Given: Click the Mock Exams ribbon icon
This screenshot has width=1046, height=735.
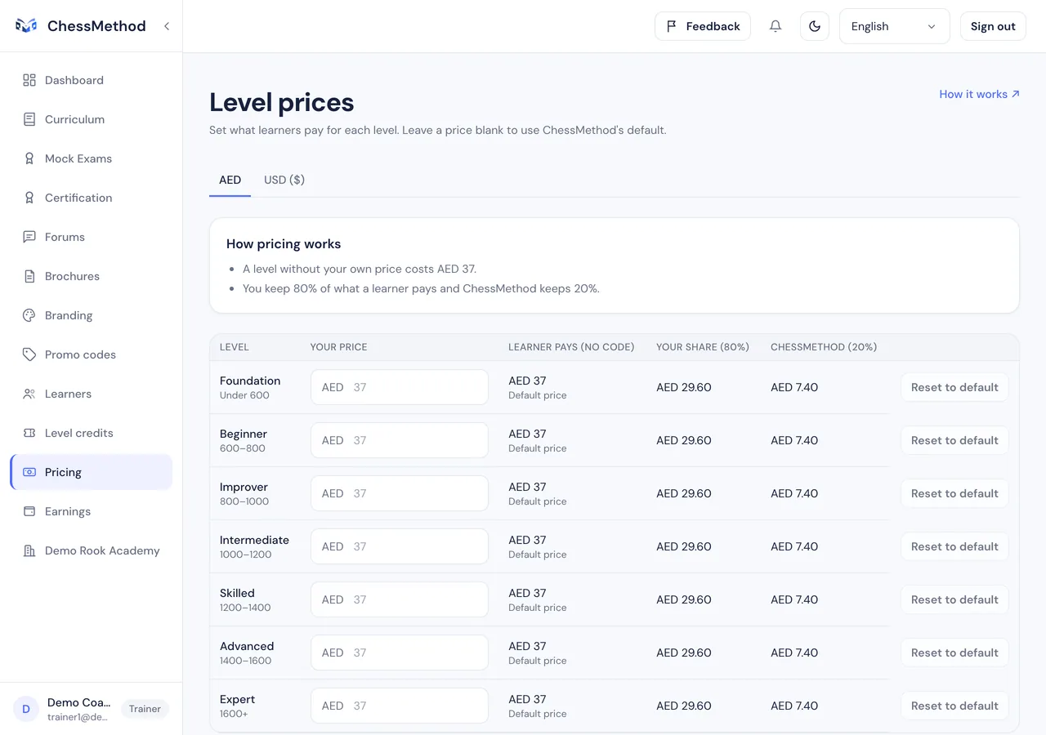Looking at the screenshot, I should pos(29,158).
